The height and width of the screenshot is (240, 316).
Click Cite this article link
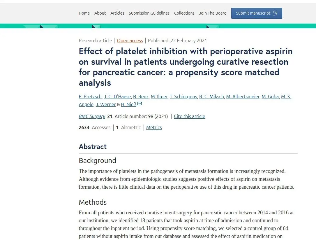pos(189,116)
